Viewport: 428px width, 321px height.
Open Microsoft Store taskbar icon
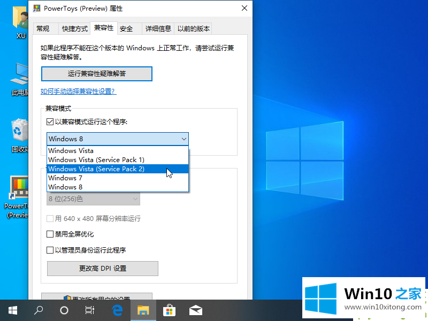169,310
